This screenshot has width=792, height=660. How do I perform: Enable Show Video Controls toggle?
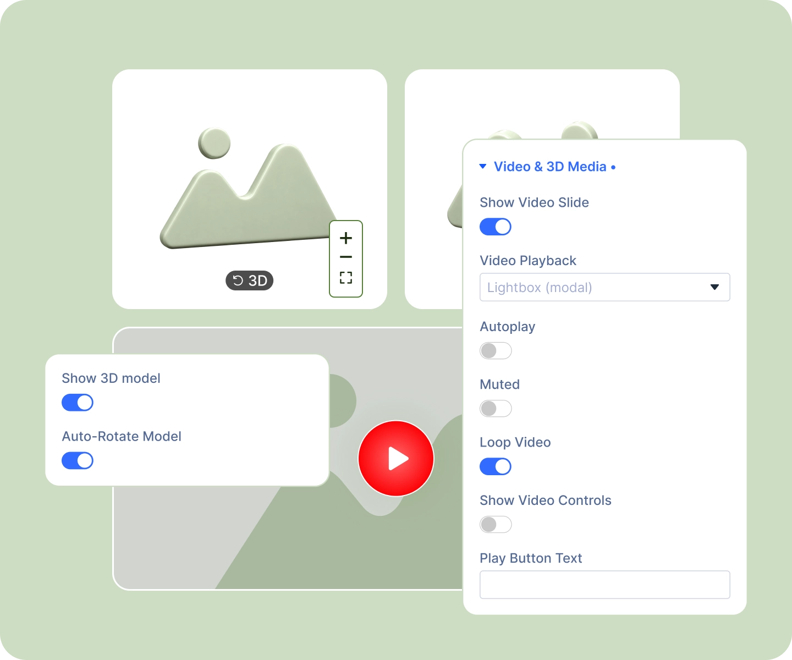tap(496, 525)
